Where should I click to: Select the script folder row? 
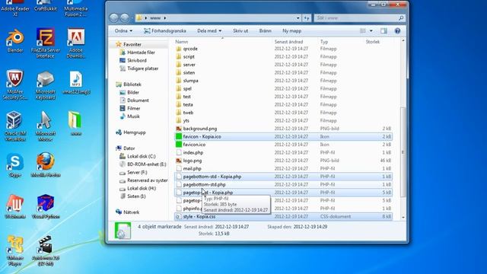283,57
